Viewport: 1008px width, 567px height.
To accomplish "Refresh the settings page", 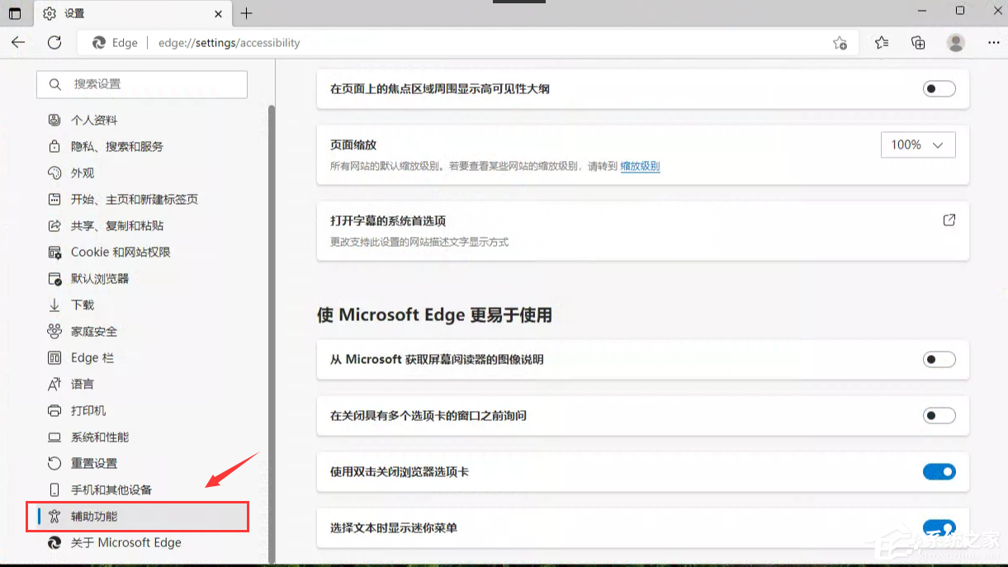I will point(54,43).
